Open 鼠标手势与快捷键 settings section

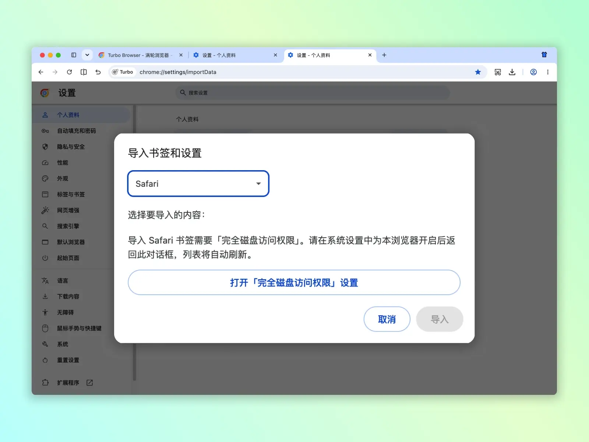coord(81,328)
